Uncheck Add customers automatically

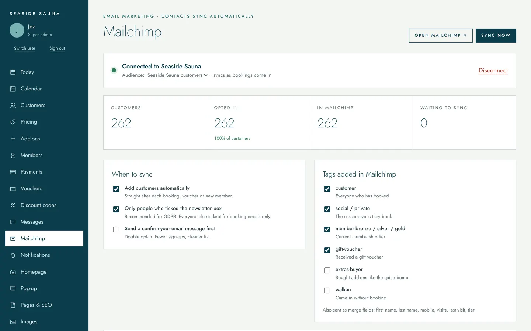point(116,189)
